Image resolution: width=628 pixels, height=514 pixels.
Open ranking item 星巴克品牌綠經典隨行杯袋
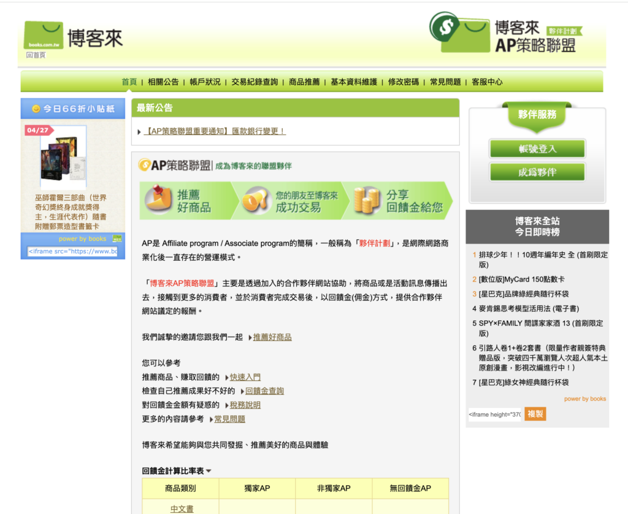click(524, 294)
